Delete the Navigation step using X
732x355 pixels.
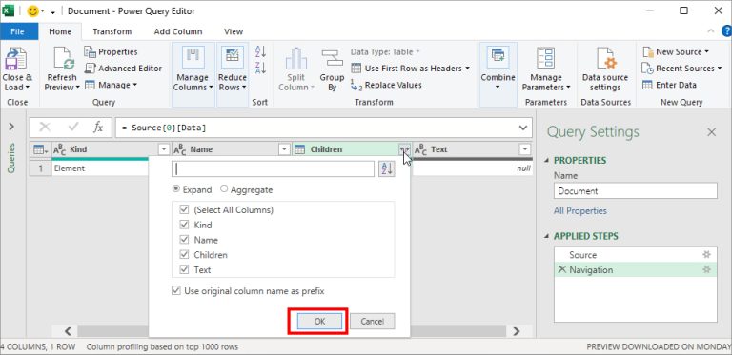pos(561,269)
